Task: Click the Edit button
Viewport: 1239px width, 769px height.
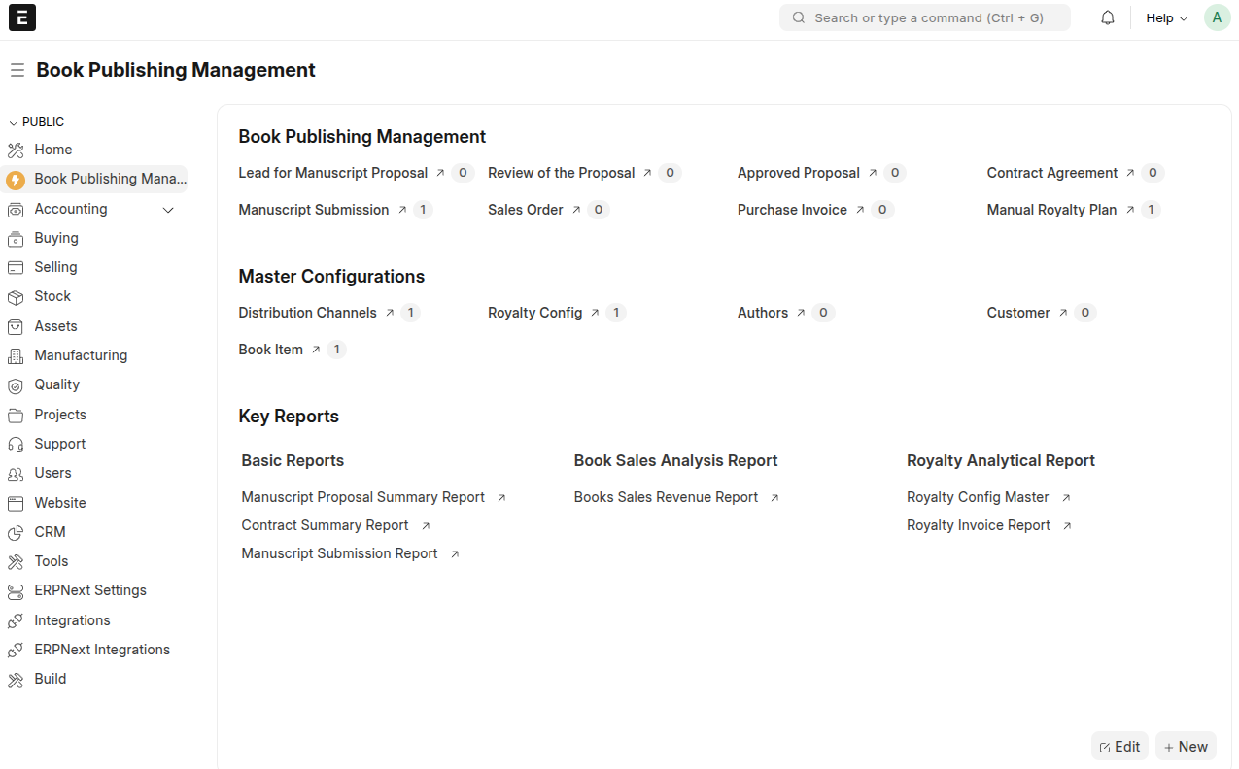Action: (1119, 746)
